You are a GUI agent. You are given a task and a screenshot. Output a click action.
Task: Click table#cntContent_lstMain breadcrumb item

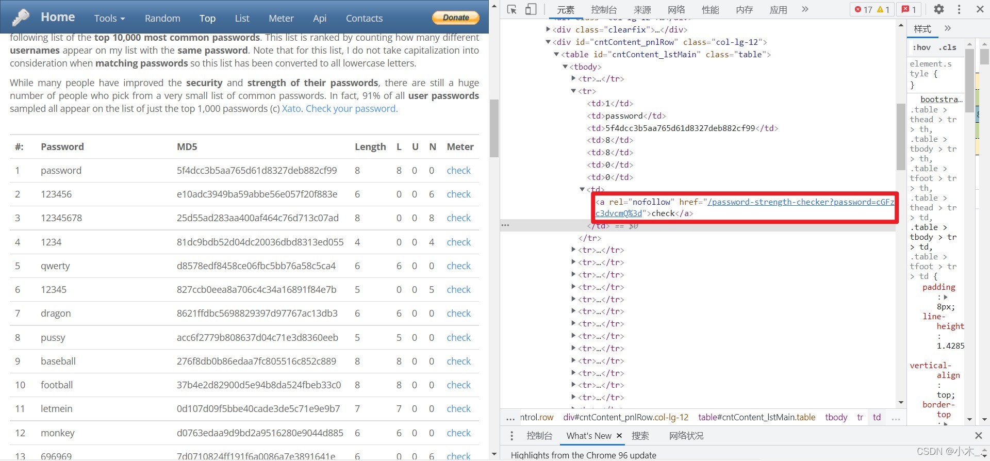(x=756, y=417)
